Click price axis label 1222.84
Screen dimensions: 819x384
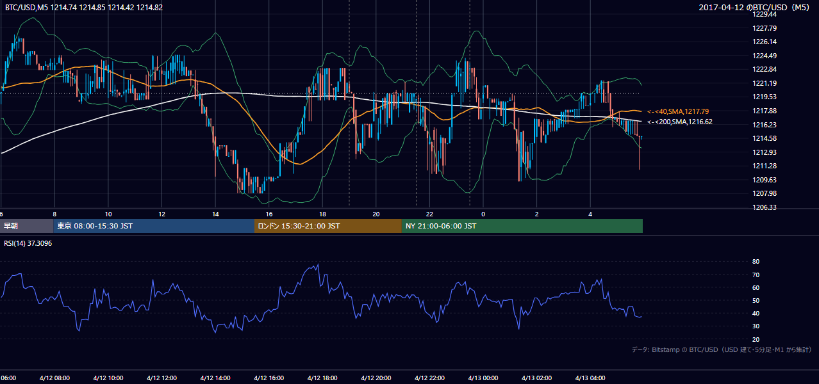tap(765, 69)
